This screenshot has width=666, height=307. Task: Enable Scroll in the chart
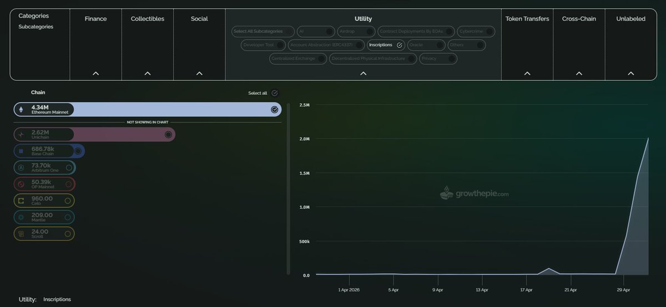pos(68,234)
